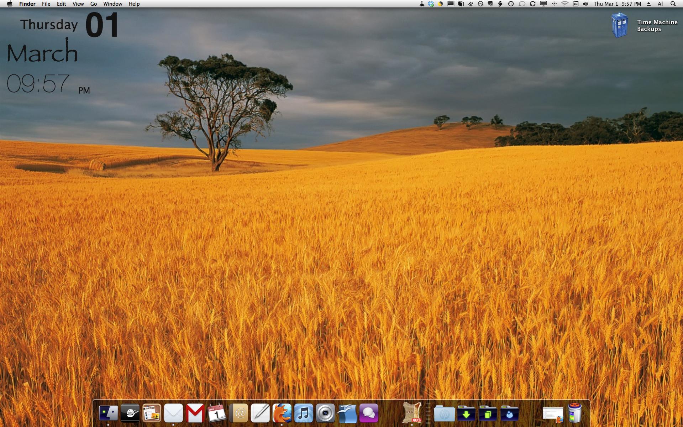Open the Documents folder stack in dock

488,413
